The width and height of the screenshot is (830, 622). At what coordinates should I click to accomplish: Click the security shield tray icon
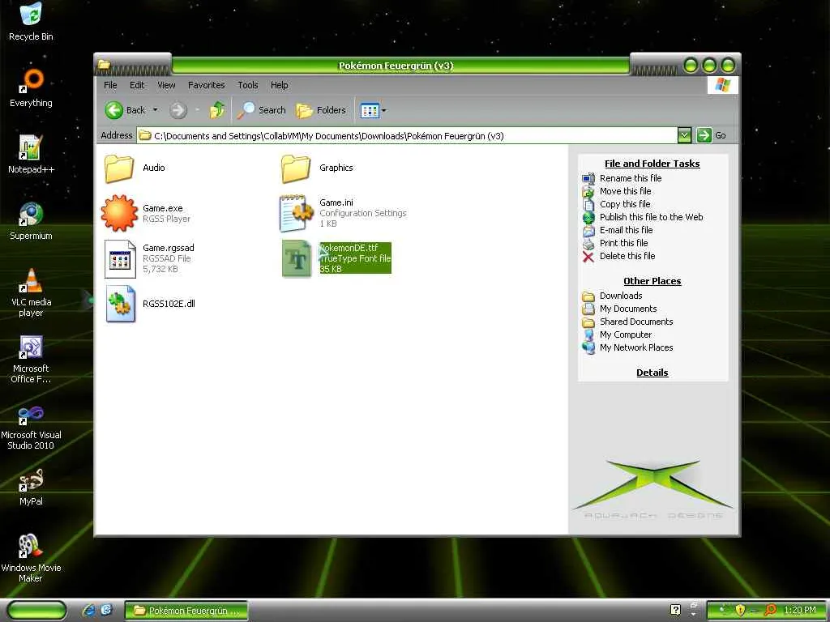(x=741, y=611)
